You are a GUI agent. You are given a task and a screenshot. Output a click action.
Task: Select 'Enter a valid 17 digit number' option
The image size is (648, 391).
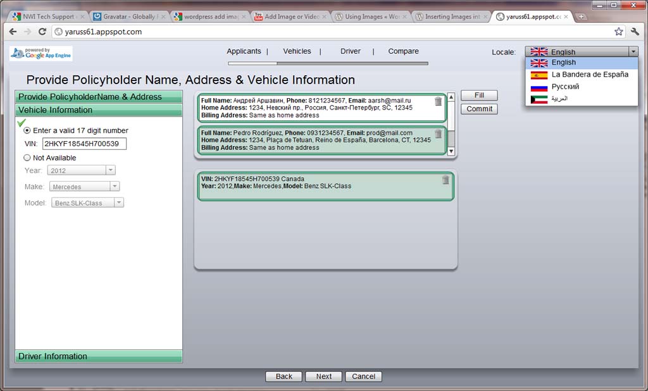click(27, 131)
